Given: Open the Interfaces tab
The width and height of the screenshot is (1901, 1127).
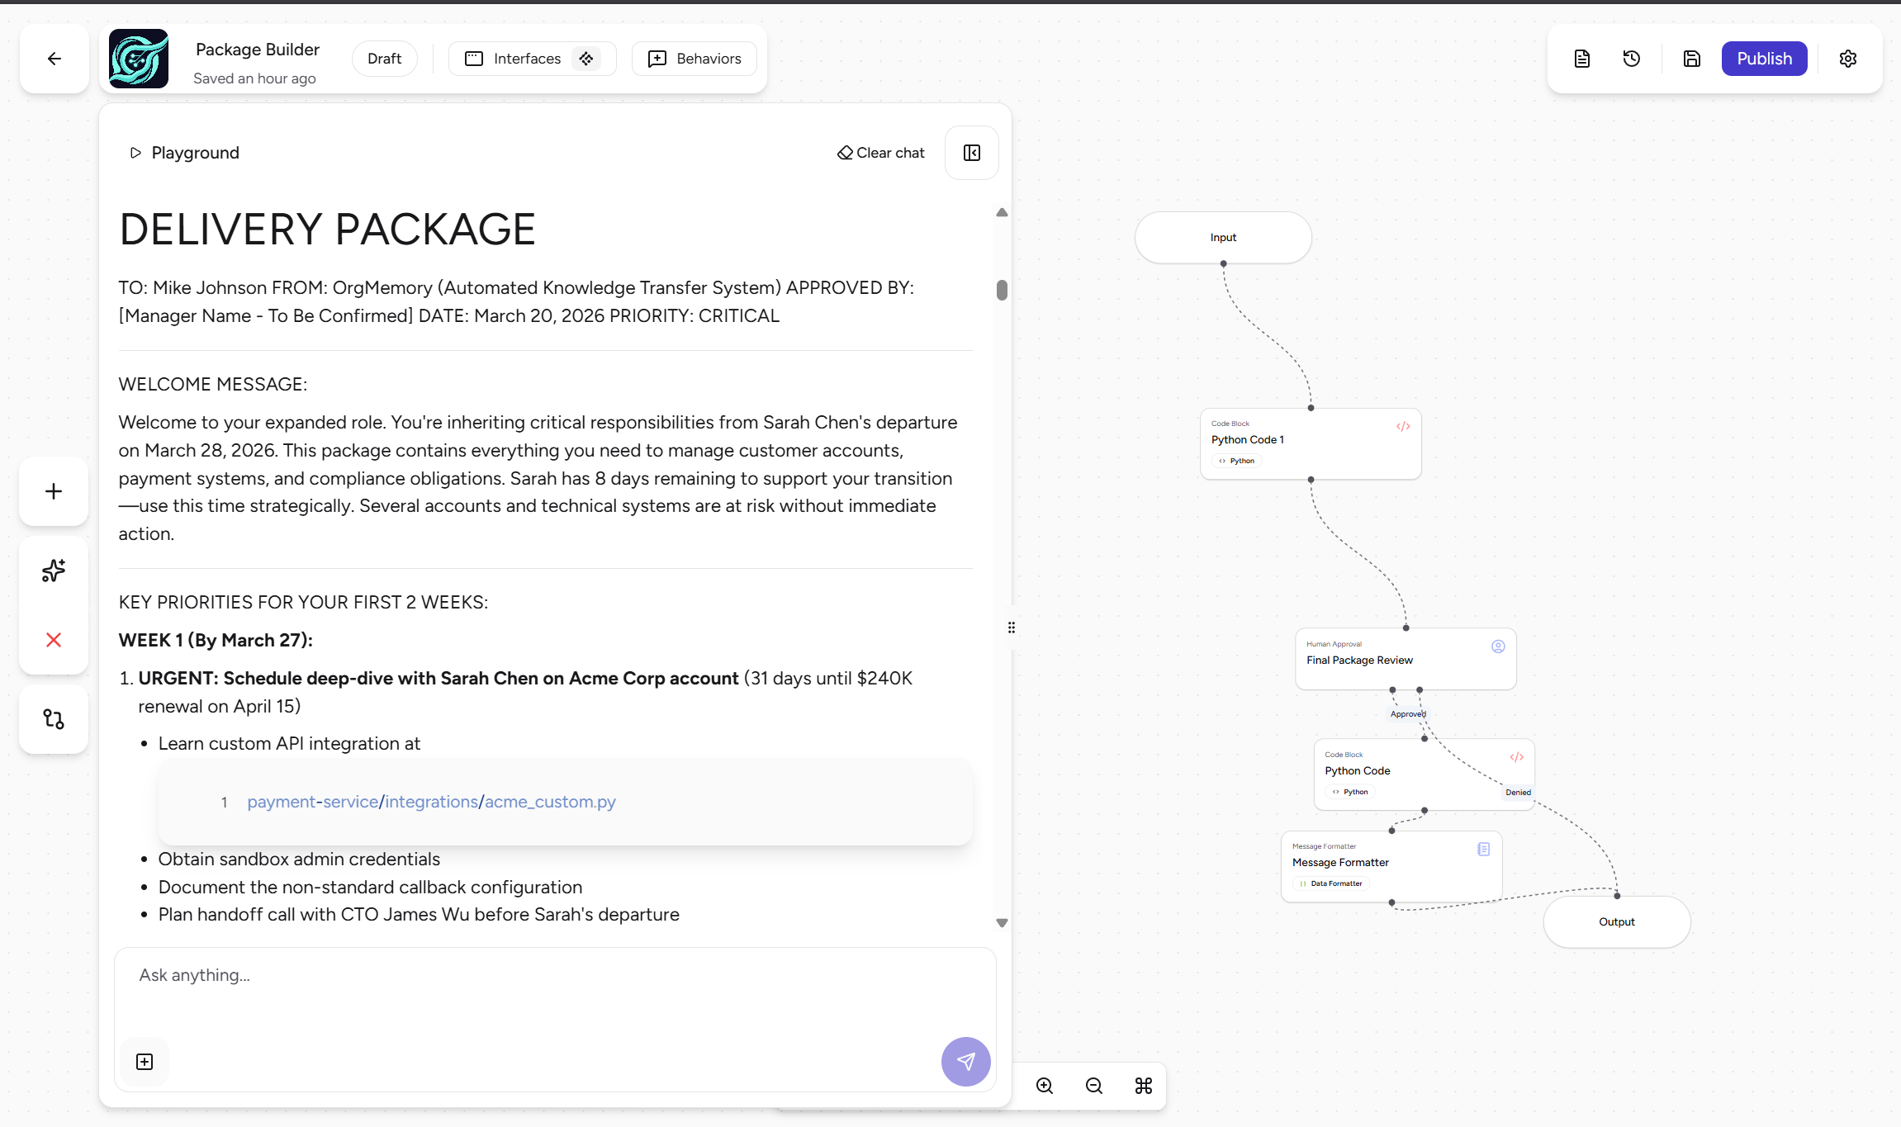Looking at the screenshot, I should point(526,59).
